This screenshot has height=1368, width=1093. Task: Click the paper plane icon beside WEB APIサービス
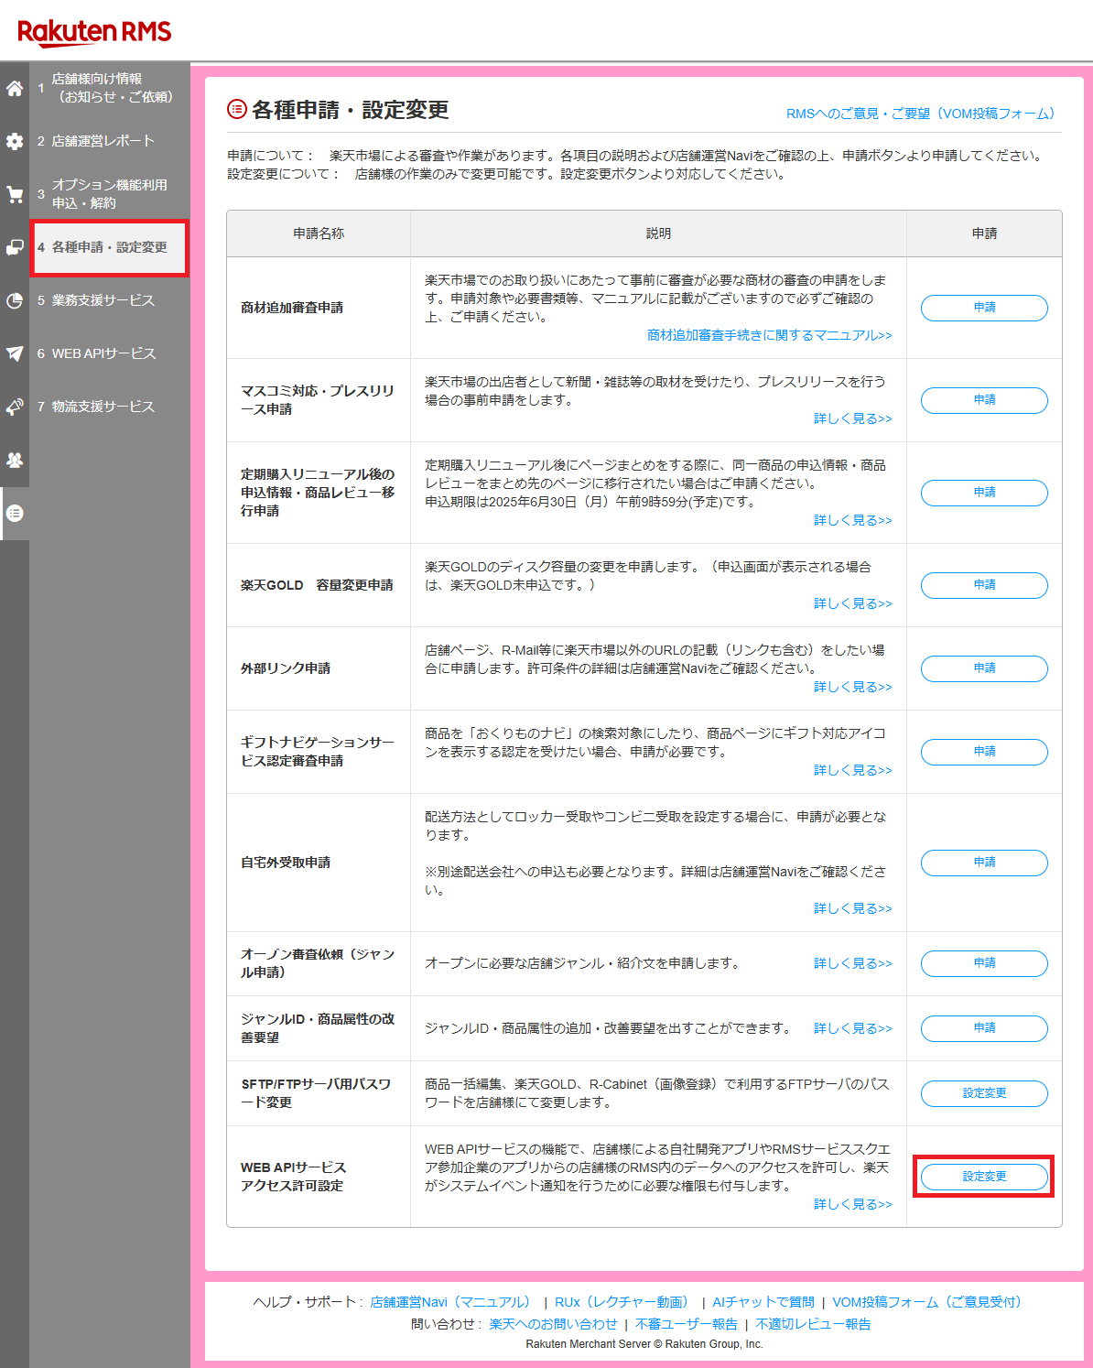click(15, 353)
